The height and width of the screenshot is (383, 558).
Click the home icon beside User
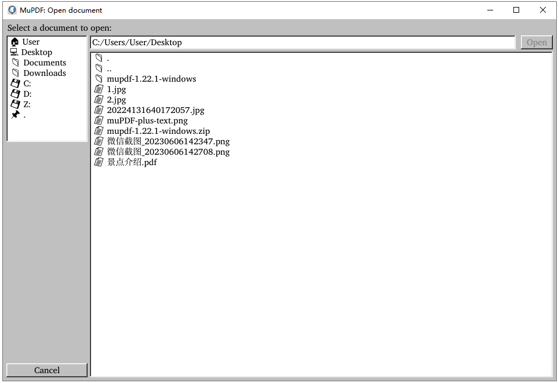click(x=15, y=42)
